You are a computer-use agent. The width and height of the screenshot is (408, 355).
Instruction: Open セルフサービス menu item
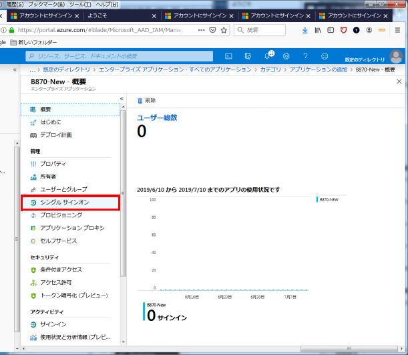point(70,241)
